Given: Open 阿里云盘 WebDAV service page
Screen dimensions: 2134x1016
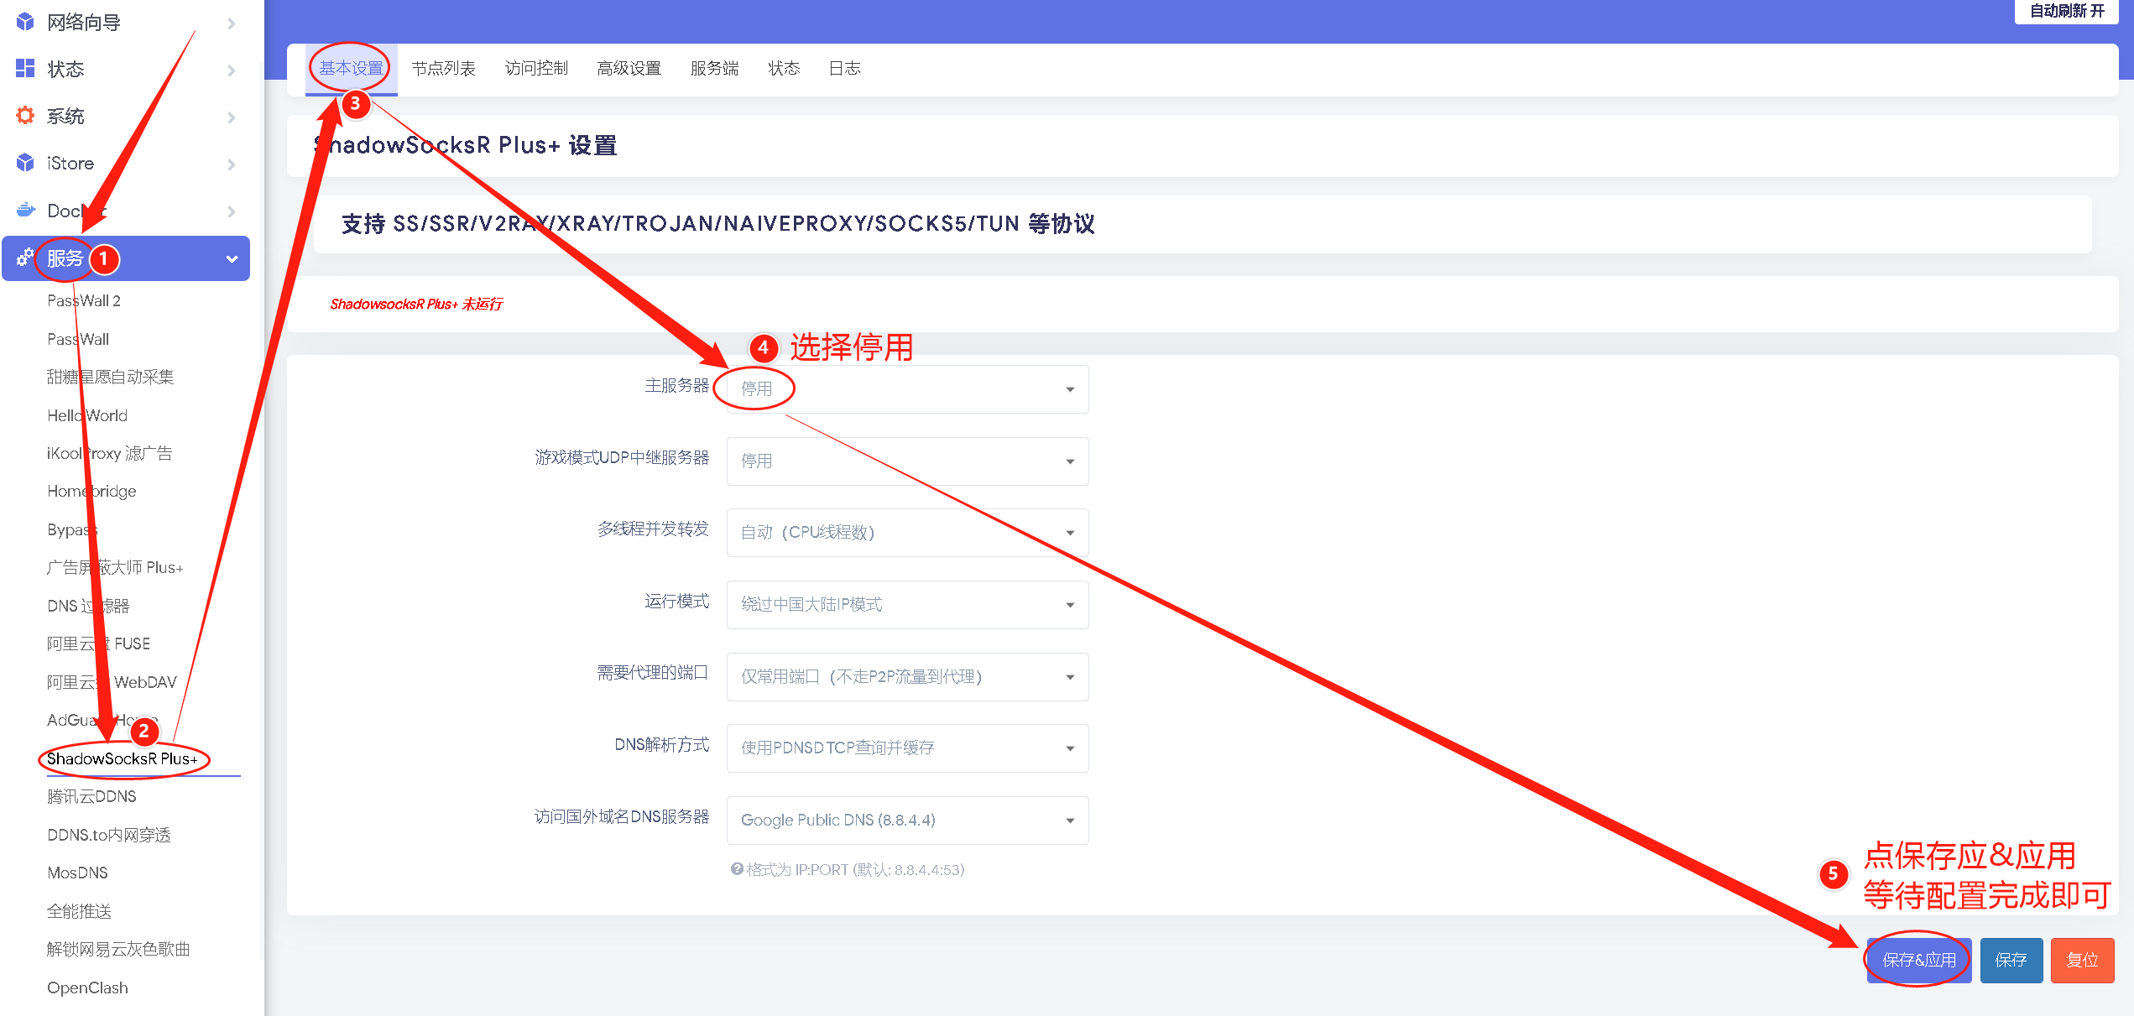Looking at the screenshot, I should pyautogui.click(x=112, y=683).
